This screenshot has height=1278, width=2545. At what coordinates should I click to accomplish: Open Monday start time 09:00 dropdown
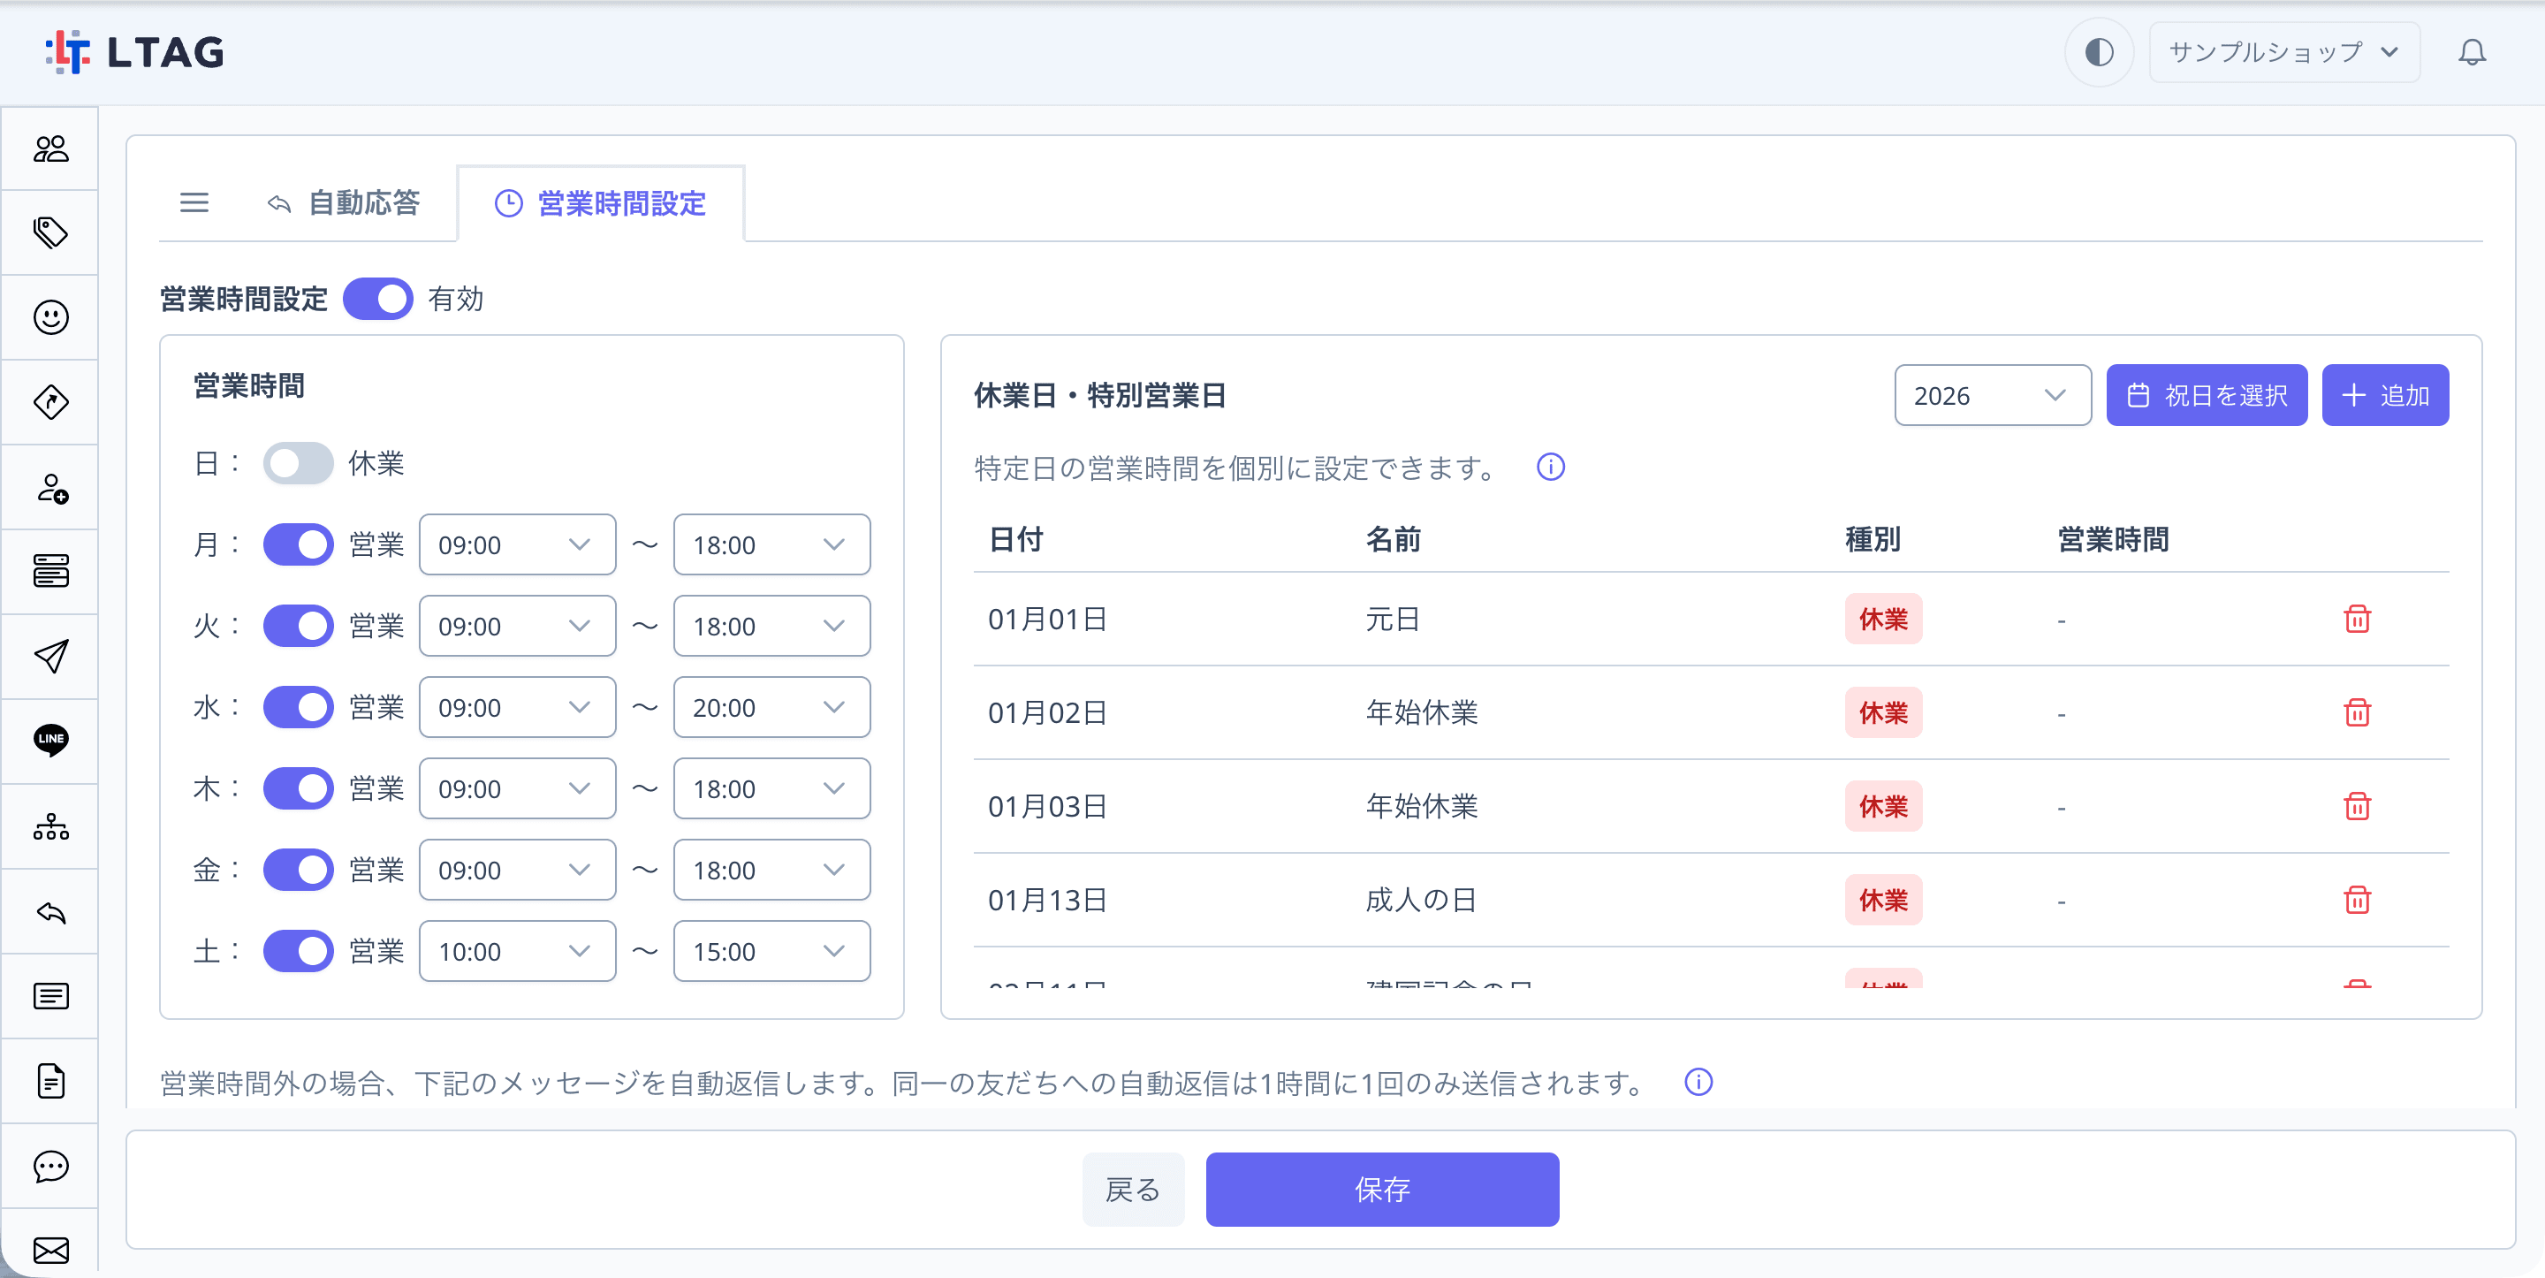click(517, 544)
